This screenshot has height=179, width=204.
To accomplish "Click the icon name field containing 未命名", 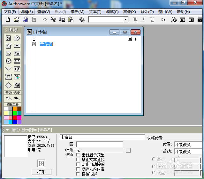I will pyautogui.click(x=102, y=137).
